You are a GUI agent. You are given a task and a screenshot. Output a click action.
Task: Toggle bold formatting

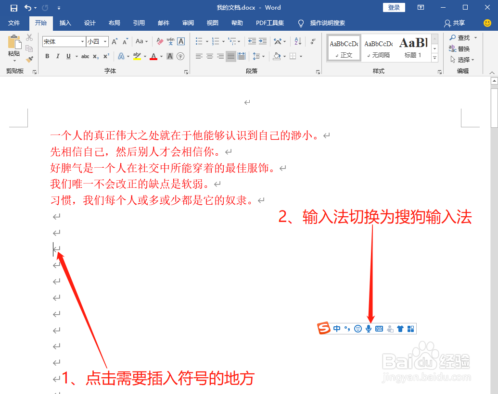tap(47, 56)
